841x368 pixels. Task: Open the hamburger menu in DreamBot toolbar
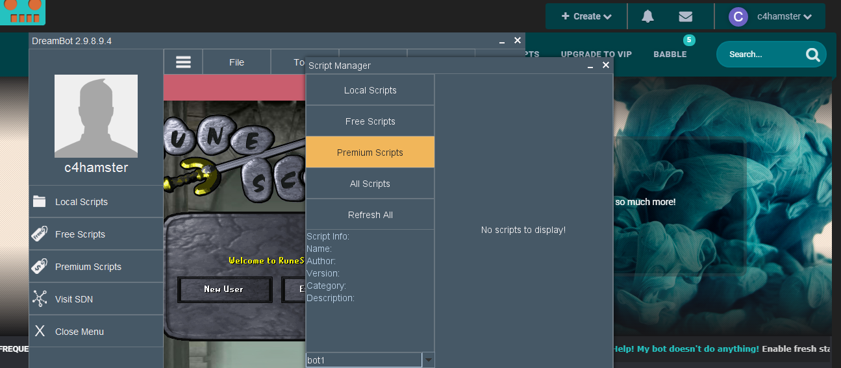pyautogui.click(x=183, y=62)
